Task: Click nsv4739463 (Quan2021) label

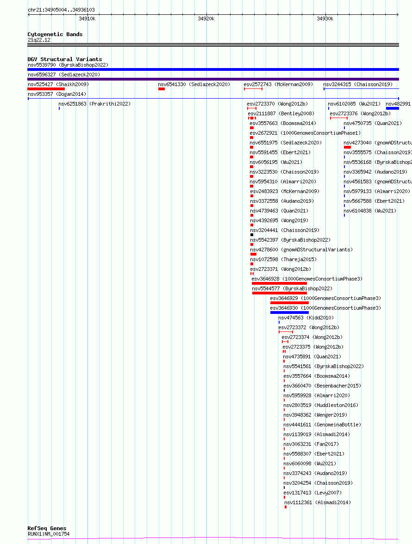Action: [x=279, y=211]
